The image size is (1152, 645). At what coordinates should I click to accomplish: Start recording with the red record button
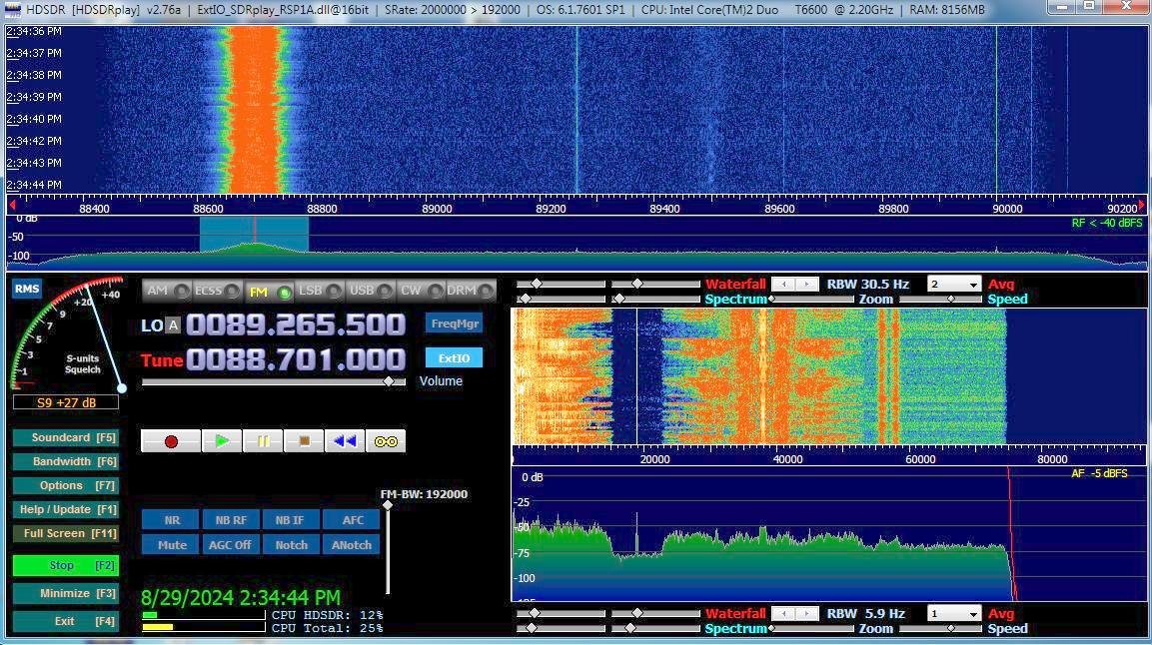click(171, 441)
